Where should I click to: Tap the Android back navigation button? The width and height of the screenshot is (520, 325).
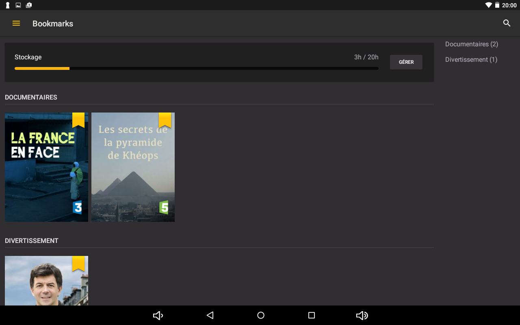[x=210, y=315]
